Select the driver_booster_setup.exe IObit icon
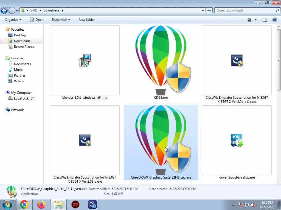 [237, 140]
